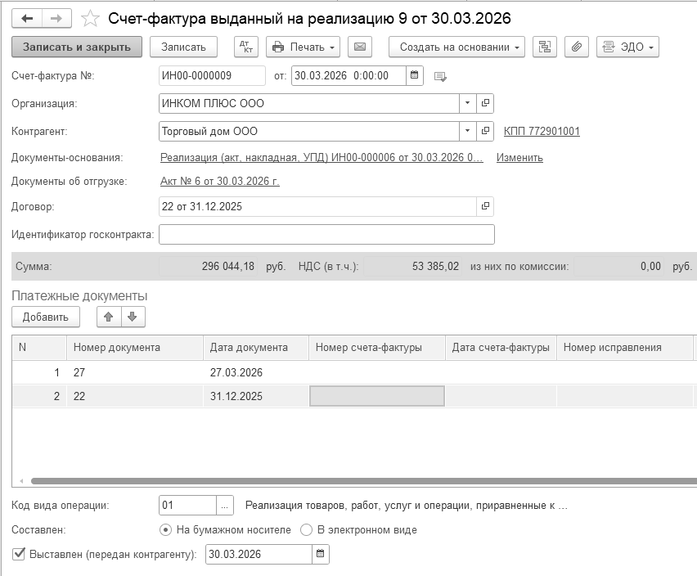Open the Код вида операции selection button
Image resolution: width=697 pixels, height=576 pixels.
pos(224,506)
